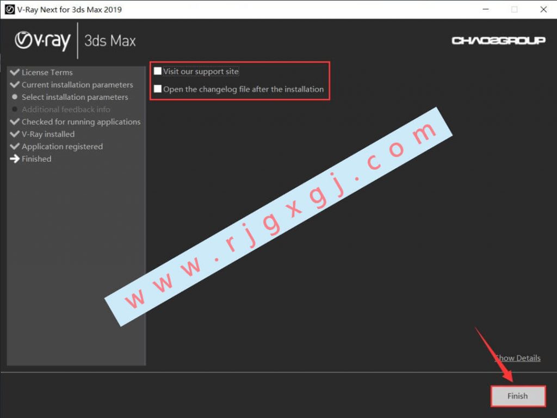Click the checkmark icon beside License Terms
Viewport: 557px width, 418px height.
(x=15, y=72)
